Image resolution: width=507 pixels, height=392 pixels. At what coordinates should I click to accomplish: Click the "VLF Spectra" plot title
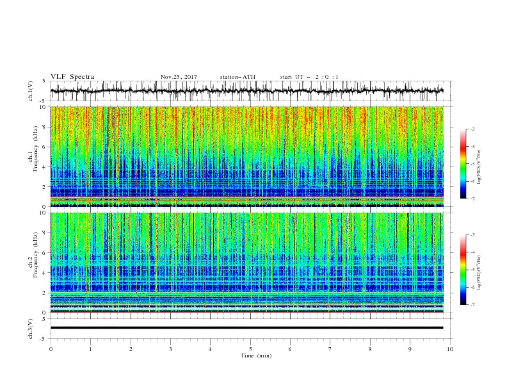(72, 77)
